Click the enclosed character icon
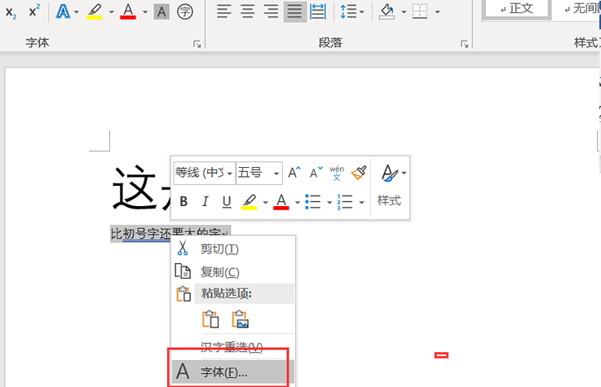 (x=185, y=12)
